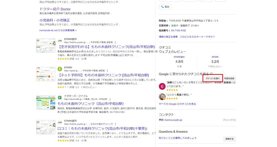277x147 pixels.
Task: Click phone number 04-7150-4182 link
Action: point(178,31)
